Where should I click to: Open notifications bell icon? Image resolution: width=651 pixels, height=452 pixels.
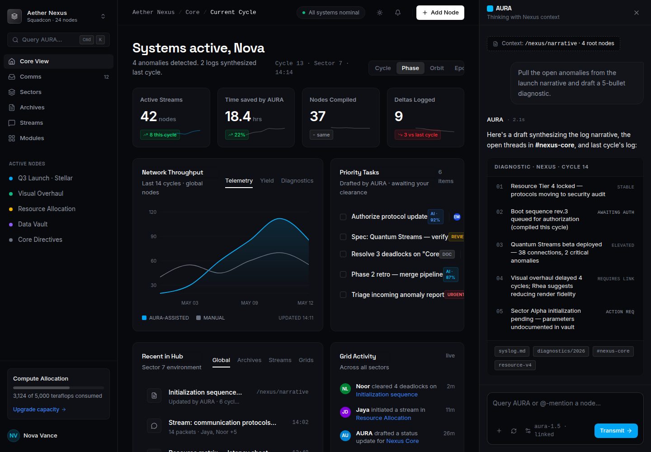398,13
